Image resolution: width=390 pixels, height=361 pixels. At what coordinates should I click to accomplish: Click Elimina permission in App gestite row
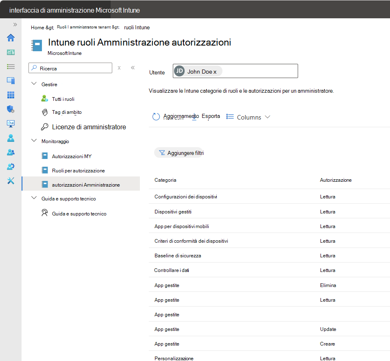[328, 285]
